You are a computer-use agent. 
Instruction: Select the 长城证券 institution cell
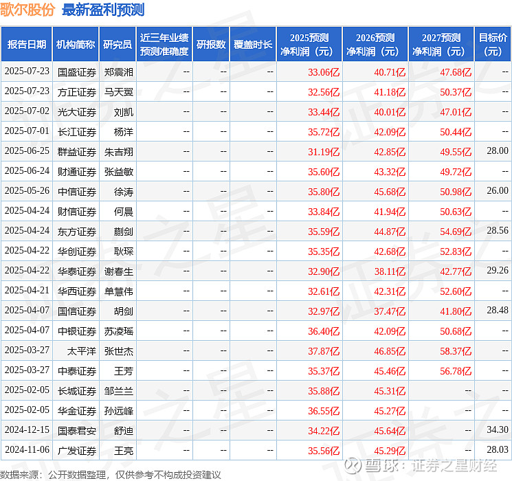point(77,391)
